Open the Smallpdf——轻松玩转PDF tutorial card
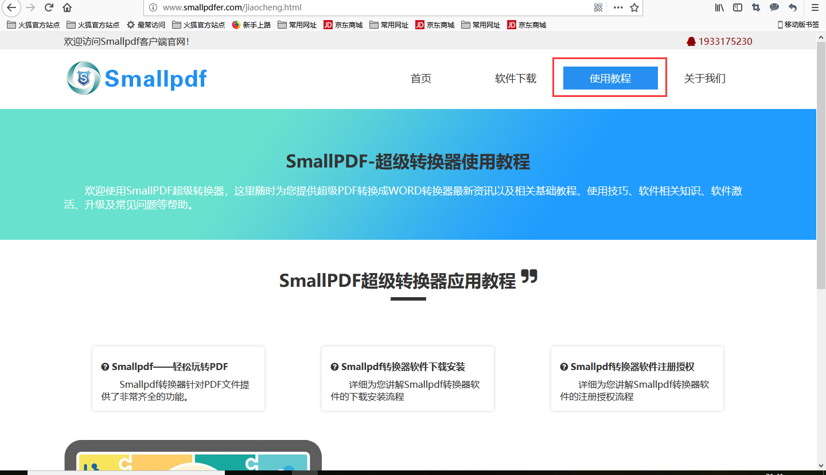This screenshot has width=826, height=475. click(x=178, y=379)
